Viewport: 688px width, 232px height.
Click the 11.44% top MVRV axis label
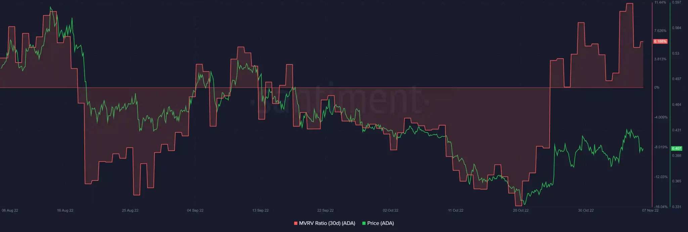click(660, 3)
